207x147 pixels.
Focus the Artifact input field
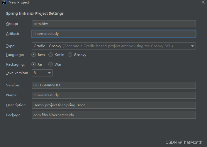point(114,34)
